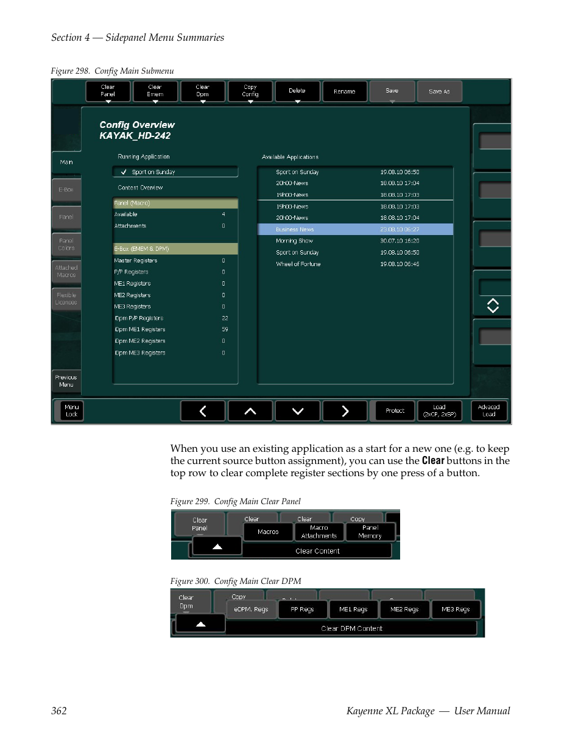Click the Master Registers row
Screen dimensions: 581x752
tap(175, 261)
